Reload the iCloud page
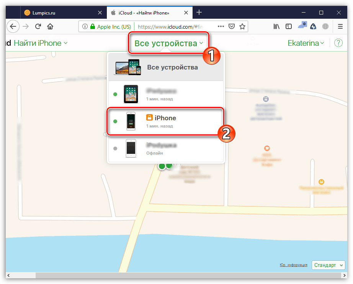 tap(38, 26)
